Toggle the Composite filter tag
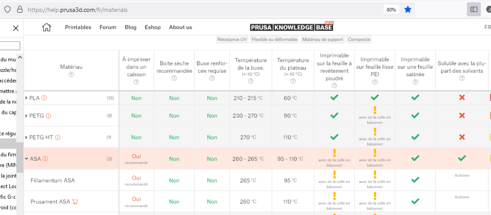The height and width of the screenshot is (215, 491). coord(359,39)
